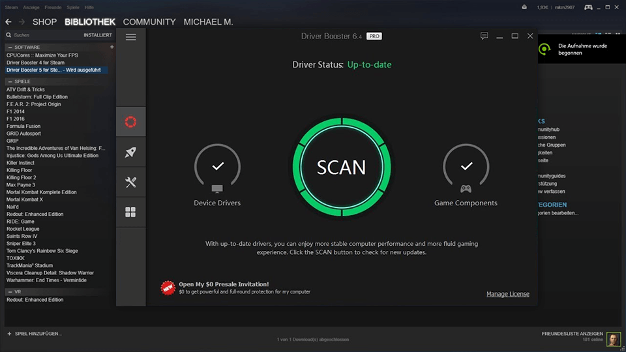Click the Device Drivers checkmark gauge
The height and width of the screenshot is (352, 626).
click(x=217, y=168)
